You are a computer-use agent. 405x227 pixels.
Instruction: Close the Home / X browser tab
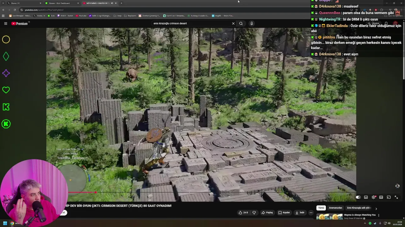tap(40, 3)
